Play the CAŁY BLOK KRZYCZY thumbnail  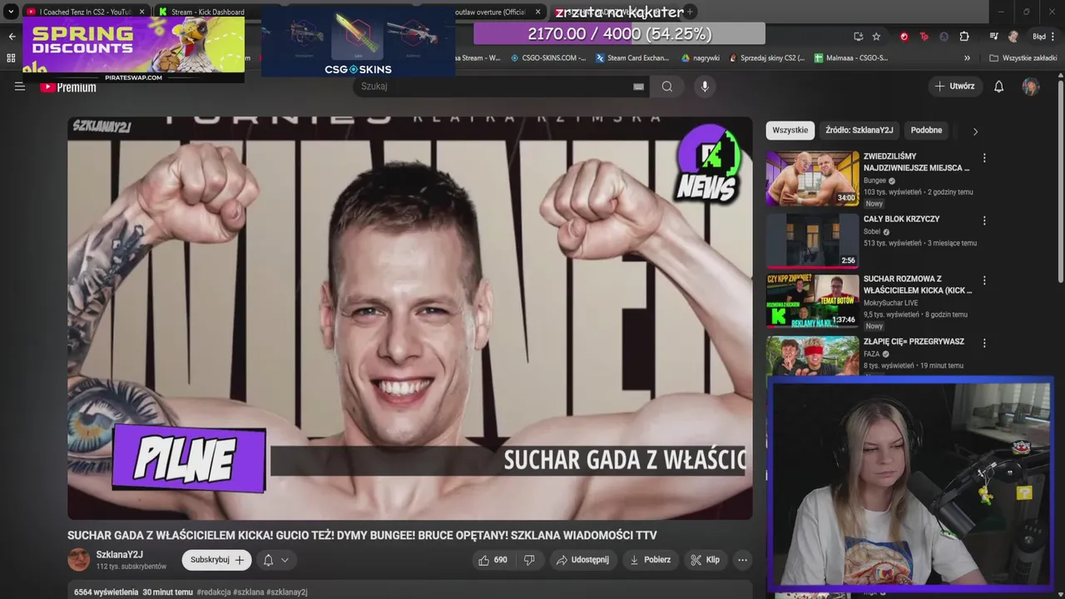(x=812, y=240)
